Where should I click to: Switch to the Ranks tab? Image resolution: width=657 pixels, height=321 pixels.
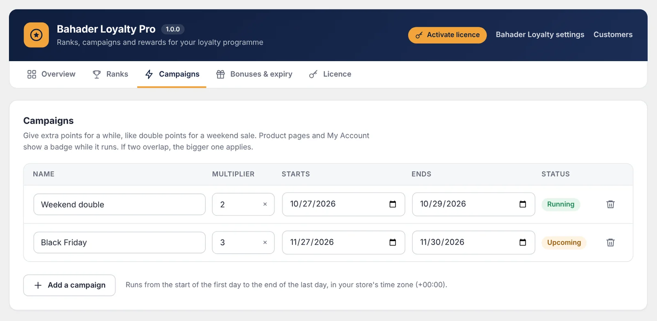pos(110,74)
